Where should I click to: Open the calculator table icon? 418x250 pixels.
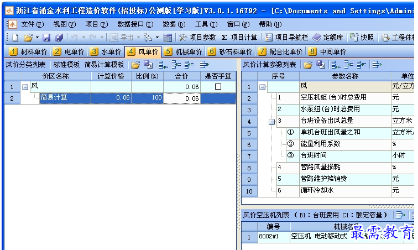(168, 38)
